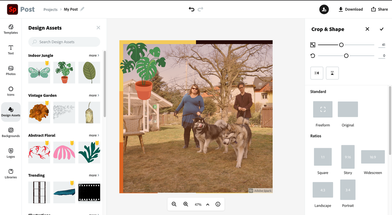
Task: Zoom in with the magnifier plus icon
Action: click(186, 204)
